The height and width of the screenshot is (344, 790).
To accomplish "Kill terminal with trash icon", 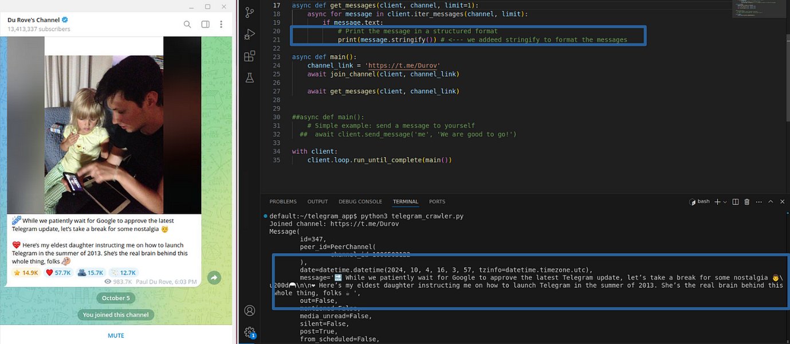I will (747, 202).
